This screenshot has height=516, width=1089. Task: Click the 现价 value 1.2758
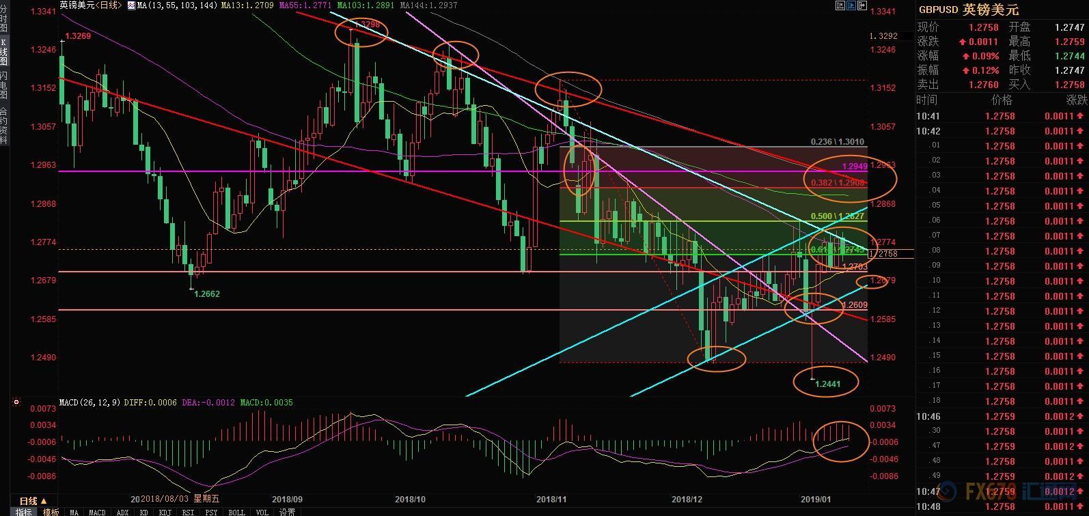983,27
